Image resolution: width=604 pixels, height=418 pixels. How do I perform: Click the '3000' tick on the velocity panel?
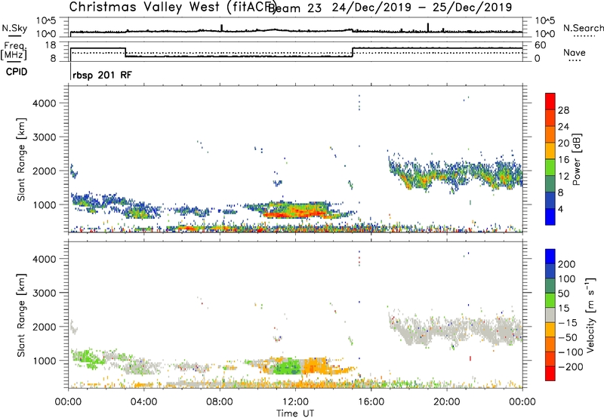[x=45, y=293]
